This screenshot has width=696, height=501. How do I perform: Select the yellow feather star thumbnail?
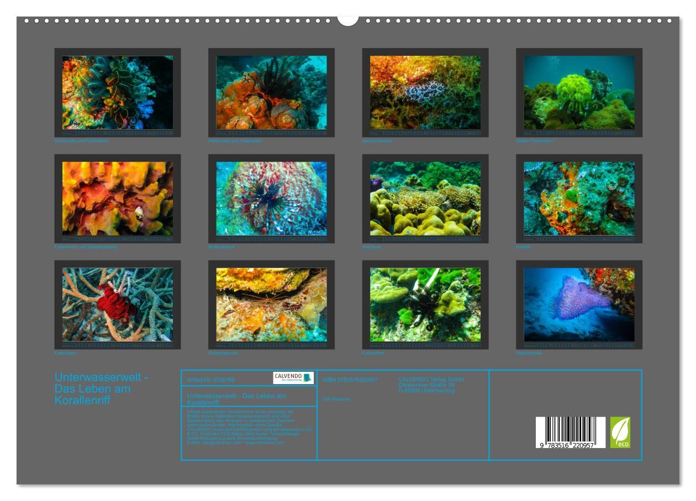point(579,92)
